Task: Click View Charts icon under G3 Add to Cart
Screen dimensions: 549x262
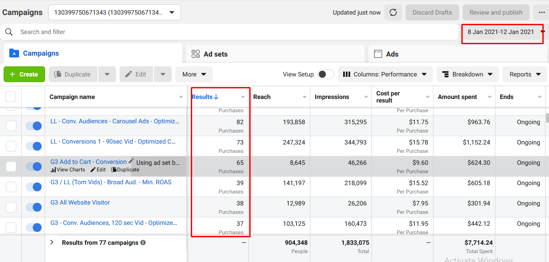Action: click(x=54, y=170)
